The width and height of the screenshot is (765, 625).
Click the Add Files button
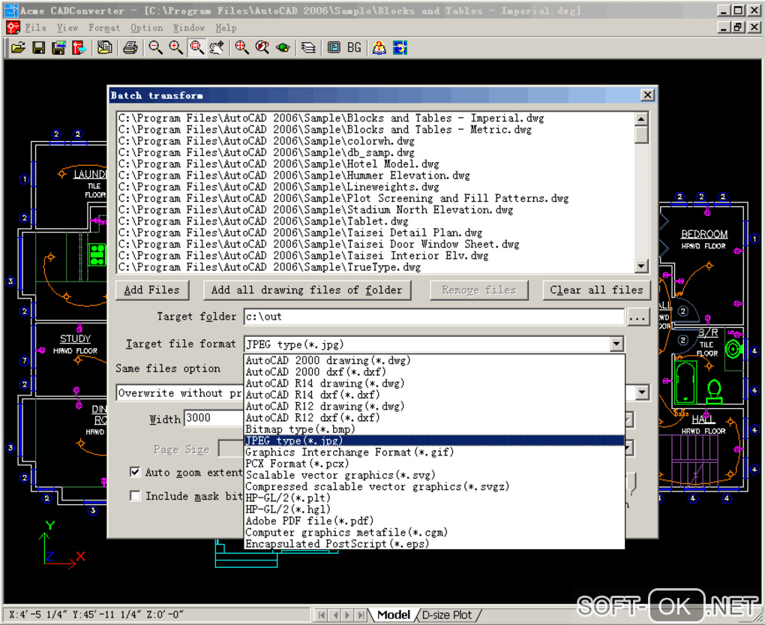click(x=151, y=290)
